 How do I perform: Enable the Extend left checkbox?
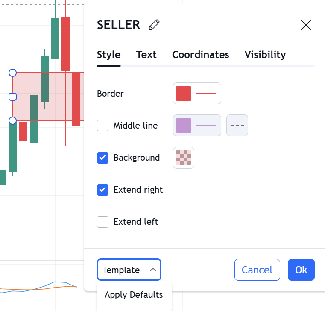pos(102,222)
